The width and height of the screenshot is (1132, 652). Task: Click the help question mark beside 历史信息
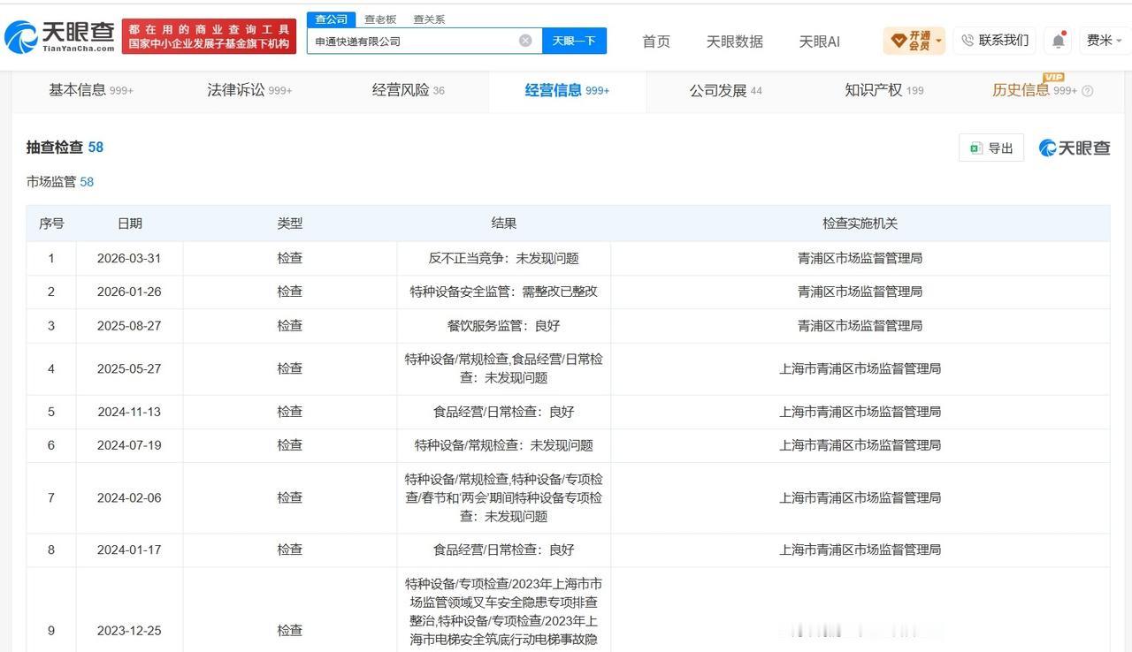1088,90
